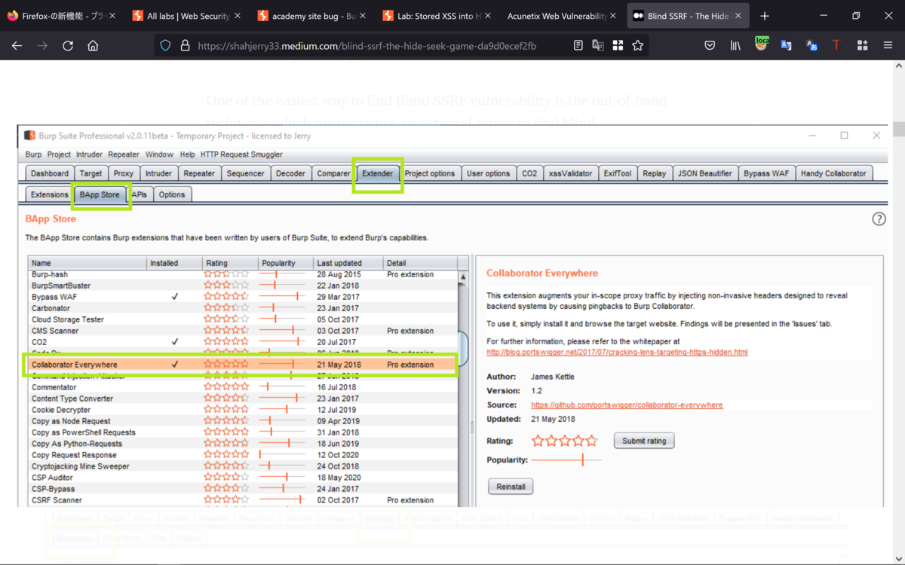Select the 'Cryptojacking Mine Sweeper' row
Viewport: 905px width, 565px height.
coord(242,466)
